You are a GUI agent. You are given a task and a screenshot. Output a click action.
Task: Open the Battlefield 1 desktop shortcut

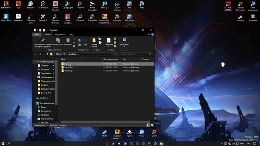[6, 4]
